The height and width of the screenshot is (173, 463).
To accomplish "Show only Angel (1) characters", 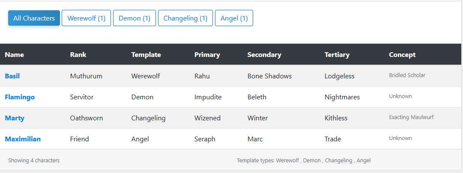I will 234,18.
